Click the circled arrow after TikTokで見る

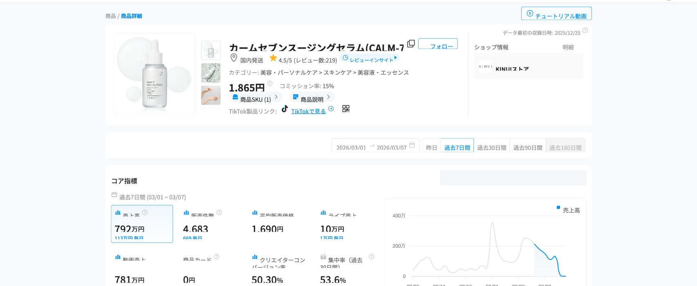[x=331, y=109]
